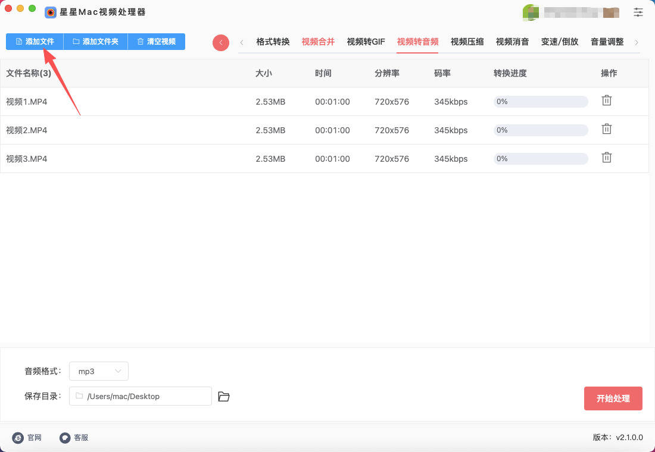Click the 开始处理 button
Screen dimensions: 655x452
[x=613, y=398]
